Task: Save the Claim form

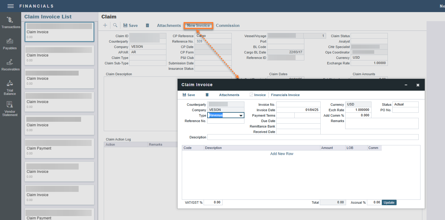Action: pyautogui.click(x=130, y=26)
